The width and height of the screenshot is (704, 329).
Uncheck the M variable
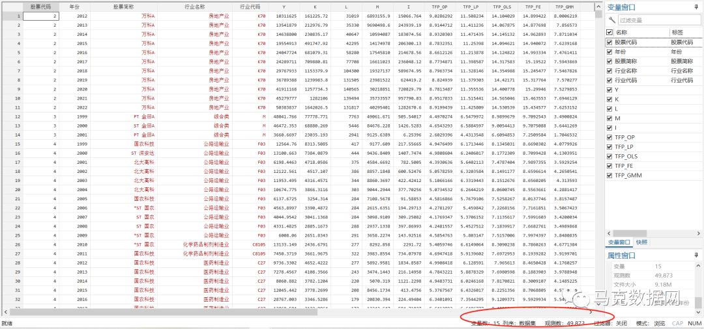tap(609, 118)
